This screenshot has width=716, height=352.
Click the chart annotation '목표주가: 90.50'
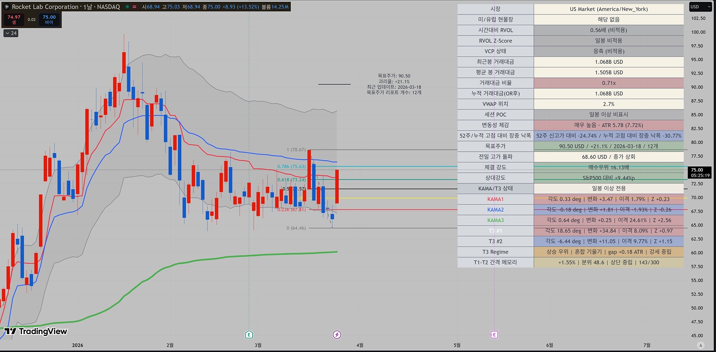[394, 76]
